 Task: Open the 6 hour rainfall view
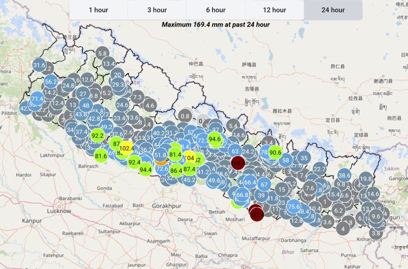215,10
